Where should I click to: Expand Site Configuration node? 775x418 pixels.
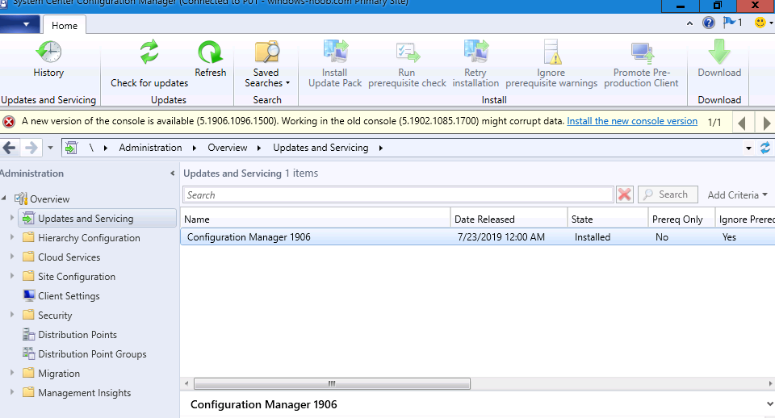pos(12,276)
